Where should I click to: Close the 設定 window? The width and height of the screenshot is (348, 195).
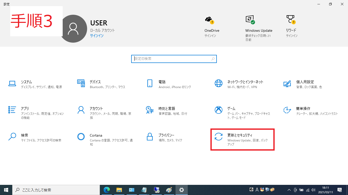click(342, 4)
